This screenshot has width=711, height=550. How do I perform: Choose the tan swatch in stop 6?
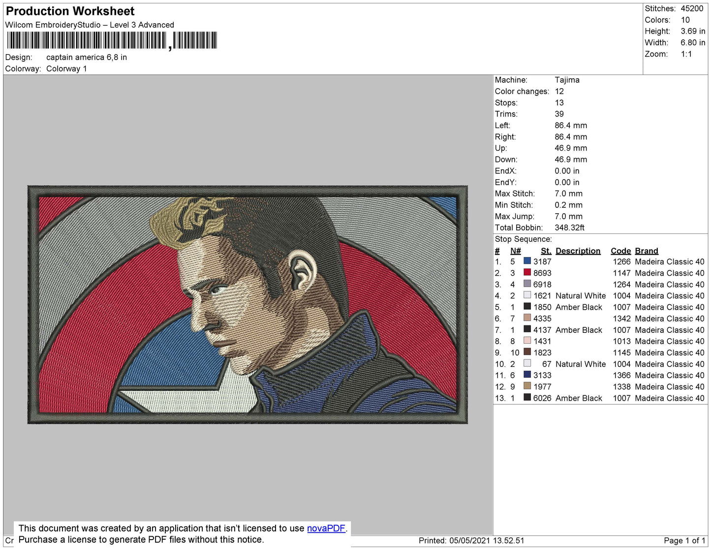point(527,318)
